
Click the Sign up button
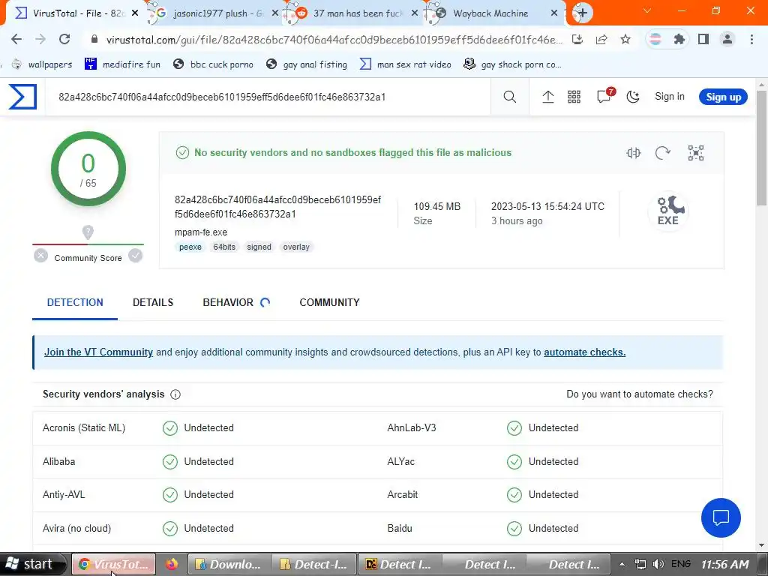tap(723, 97)
